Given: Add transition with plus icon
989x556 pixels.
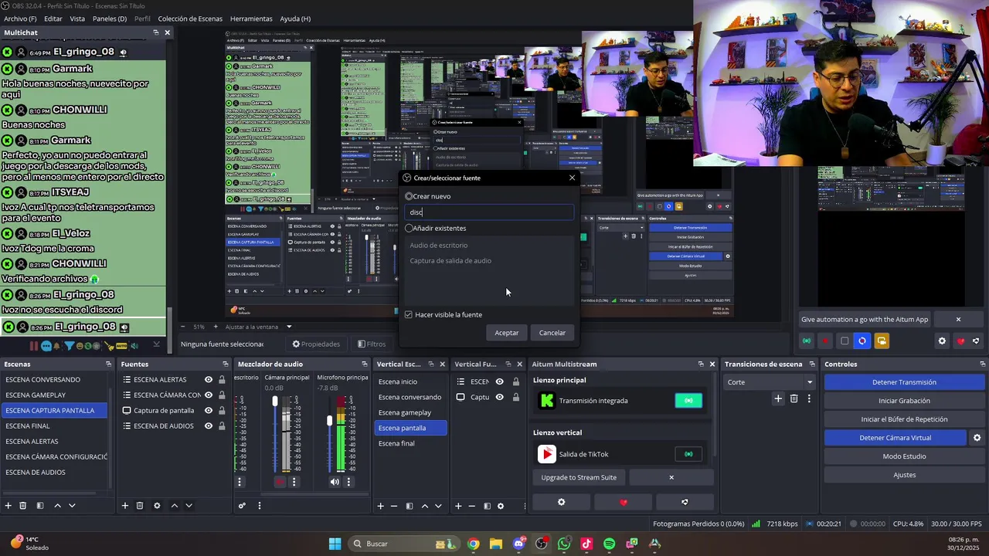Looking at the screenshot, I should click(778, 398).
